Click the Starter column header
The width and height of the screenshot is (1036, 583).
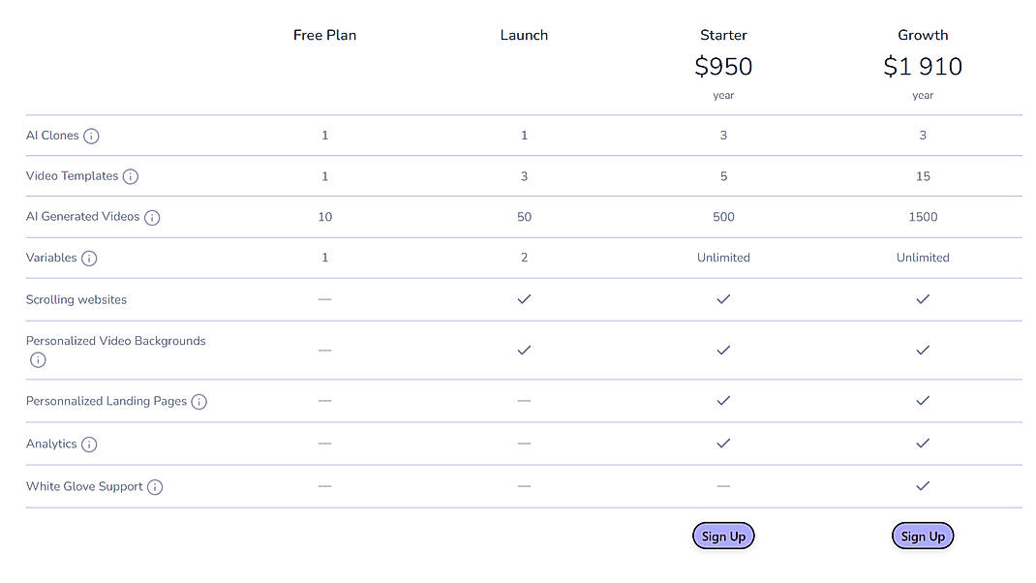click(x=723, y=35)
